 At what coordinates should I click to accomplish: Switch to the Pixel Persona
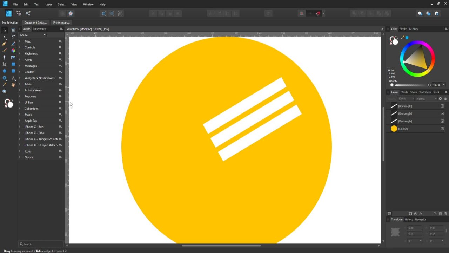[x=19, y=13]
